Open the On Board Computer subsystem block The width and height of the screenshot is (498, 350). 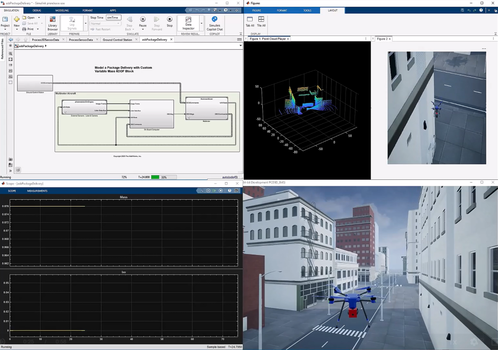(x=152, y=114)
